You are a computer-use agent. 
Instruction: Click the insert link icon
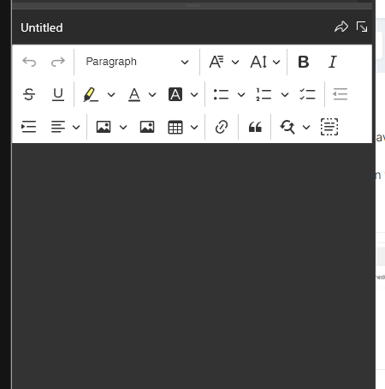[222, 127]
